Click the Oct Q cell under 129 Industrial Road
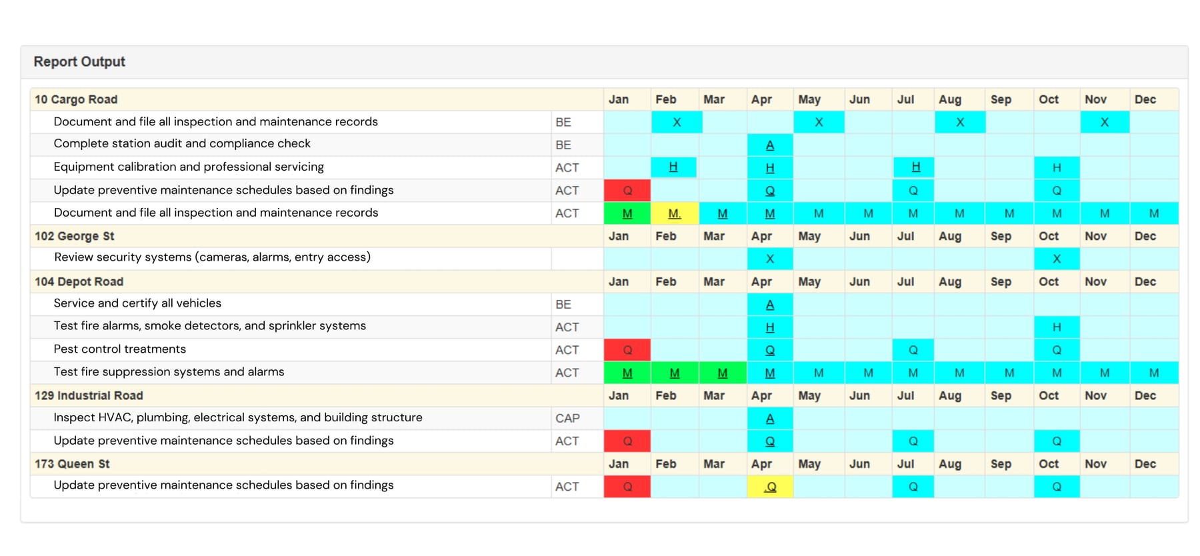Viewport: 1200px width, 556px height. [x=1057, y=441]
